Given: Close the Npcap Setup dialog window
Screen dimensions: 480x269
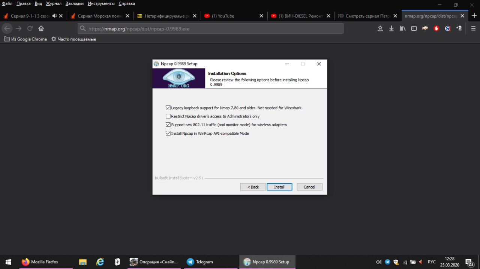Looking at the screenshot, I should coord(319,64).
